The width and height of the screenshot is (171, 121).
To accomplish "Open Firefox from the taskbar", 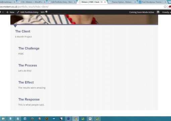I will pyautogui.click(x=32, y=119).
